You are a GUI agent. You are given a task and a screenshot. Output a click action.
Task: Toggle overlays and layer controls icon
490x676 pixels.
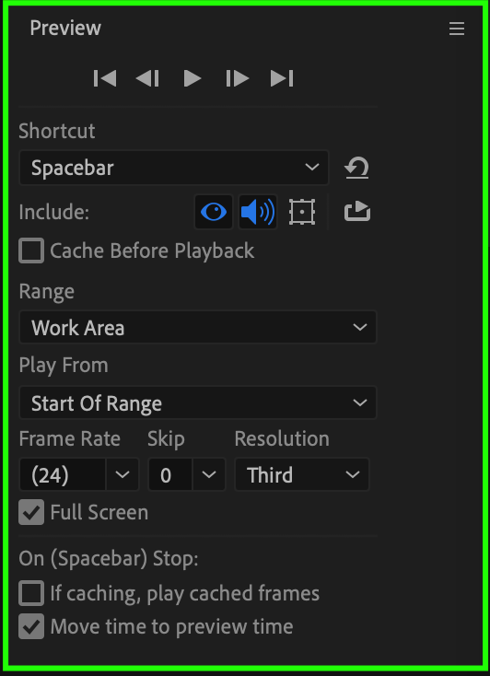tap(301, 212)
